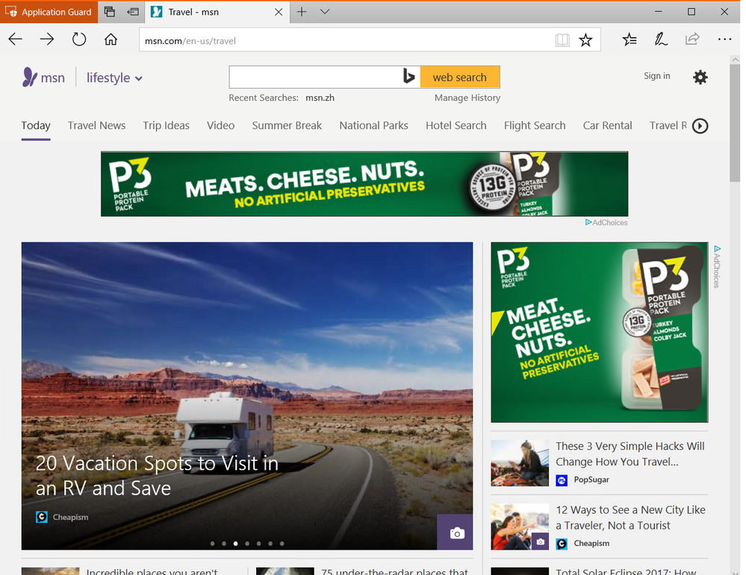Go back to previous page
The height and width of the screenshot is (575, 746).
pos(15,40)
